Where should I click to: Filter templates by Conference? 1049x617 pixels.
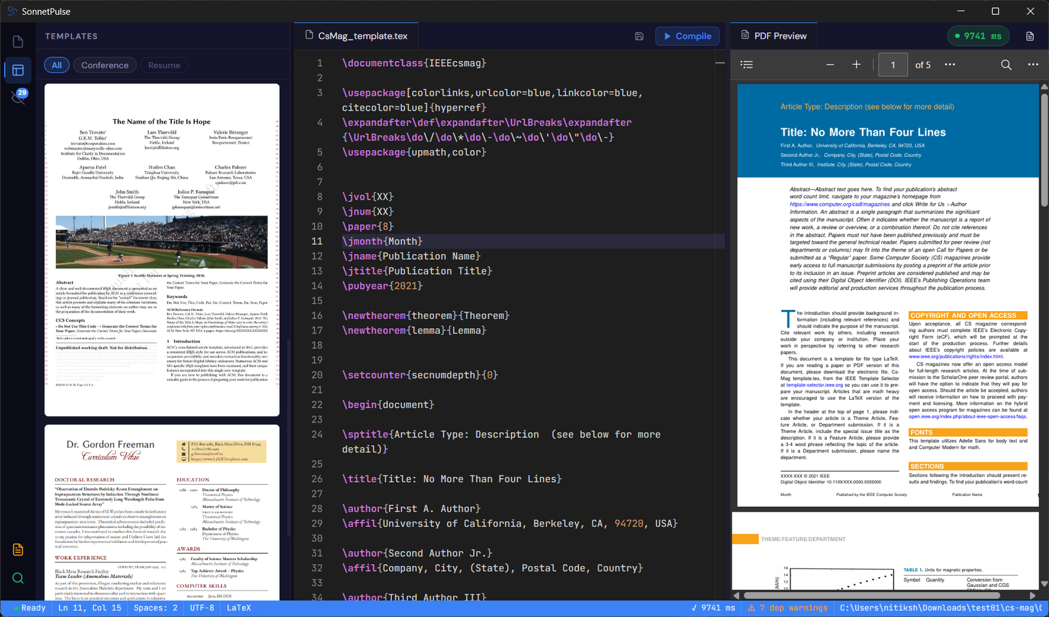point(105,65)
